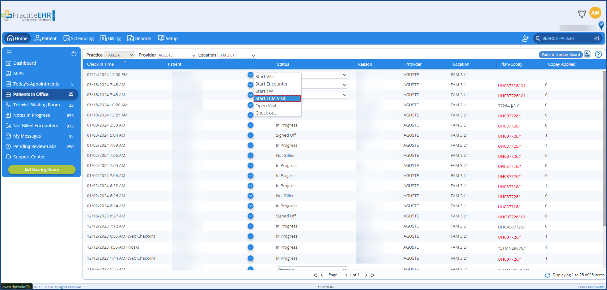
Task: Select Start Visit from context menu
Action: pyautogui.click(x=277, y=77)
